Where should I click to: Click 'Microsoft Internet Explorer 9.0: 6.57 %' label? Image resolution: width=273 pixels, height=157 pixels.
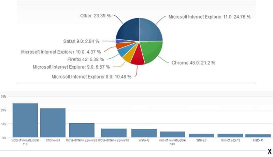[71, 67]
